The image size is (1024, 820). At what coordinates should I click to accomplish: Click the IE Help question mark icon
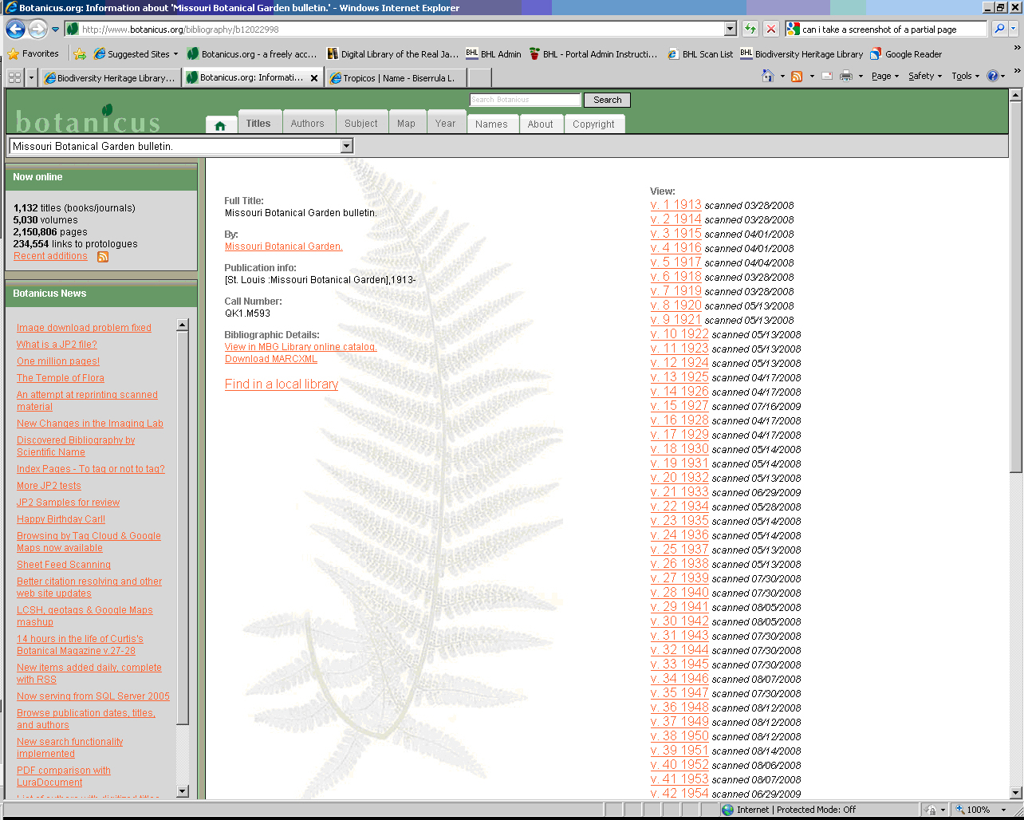(993, 77)
